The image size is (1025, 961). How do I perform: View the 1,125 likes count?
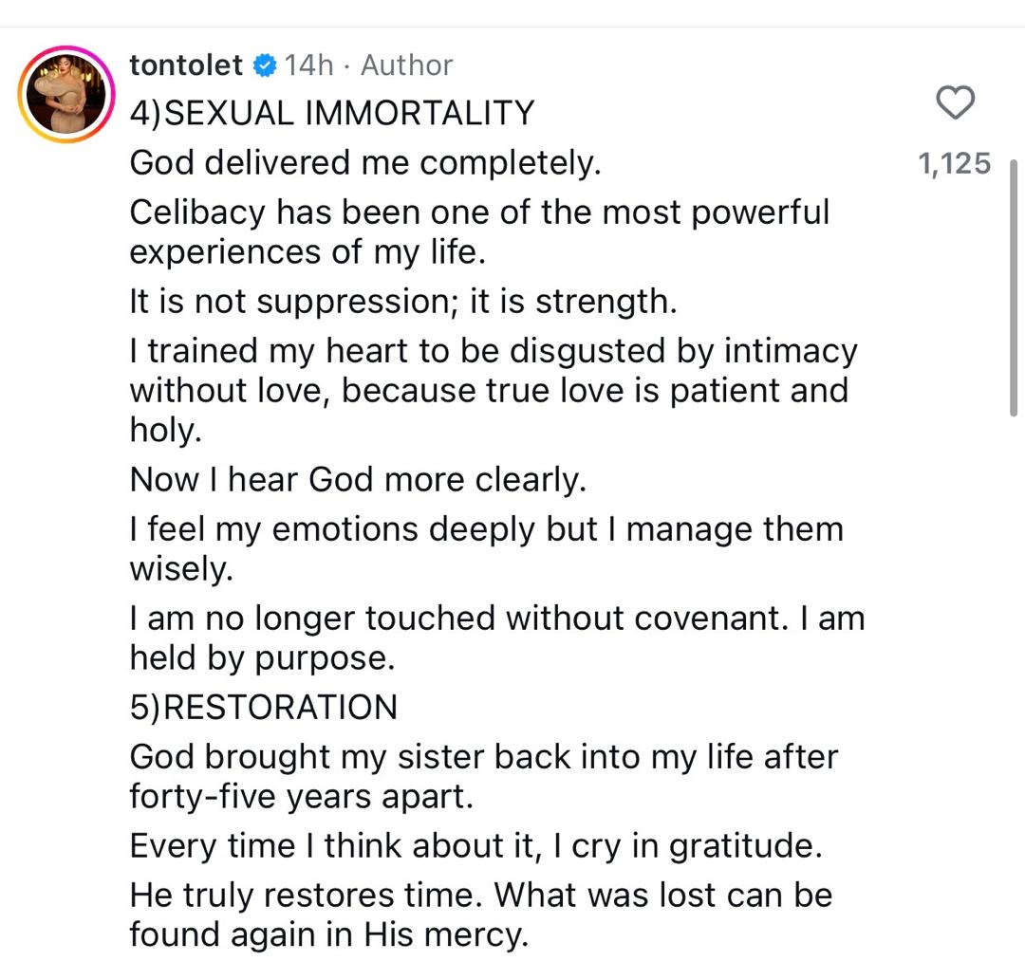click(954, 164)
